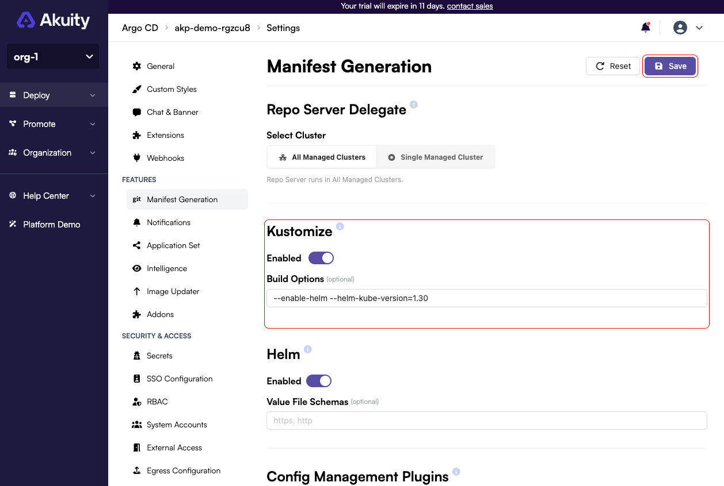Click the Image Updater arrow icon

coord(137,291)
